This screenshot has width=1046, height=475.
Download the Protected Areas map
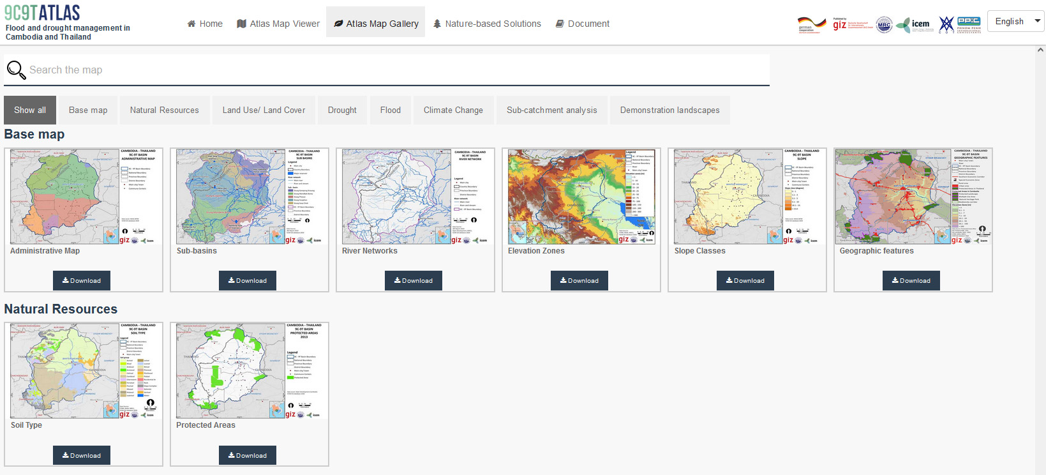click(248, 455)
